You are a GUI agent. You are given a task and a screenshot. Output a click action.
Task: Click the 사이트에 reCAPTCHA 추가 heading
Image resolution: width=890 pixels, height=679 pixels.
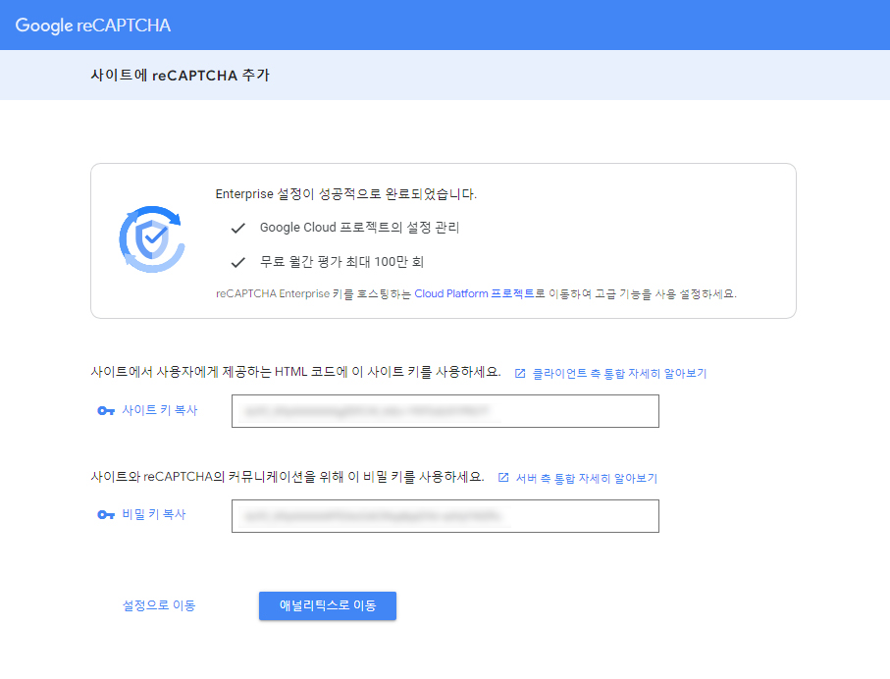click(180, 76)
